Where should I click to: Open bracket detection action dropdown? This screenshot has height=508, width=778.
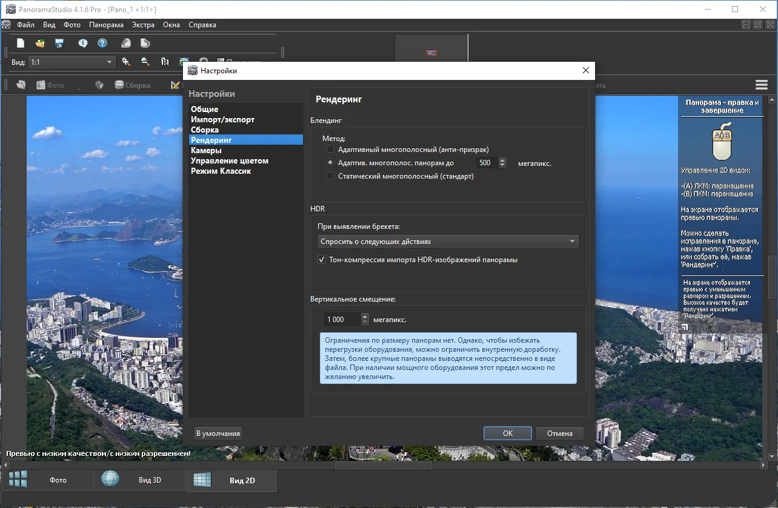point(448,242)
